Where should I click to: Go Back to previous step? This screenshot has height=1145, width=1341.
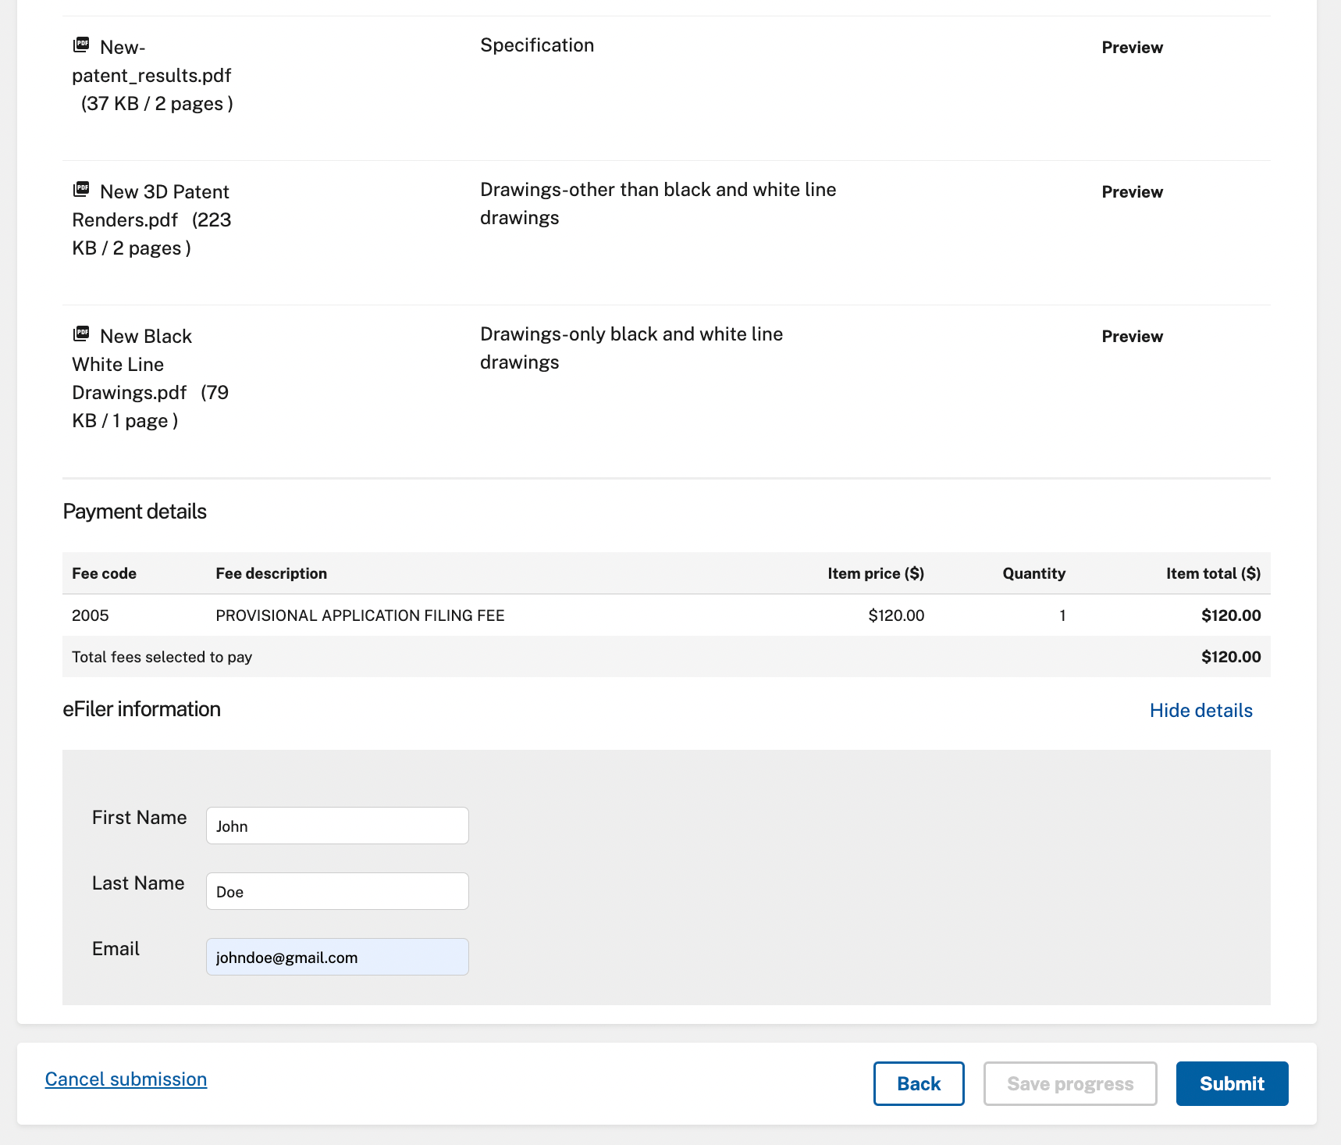[919, 1083]
